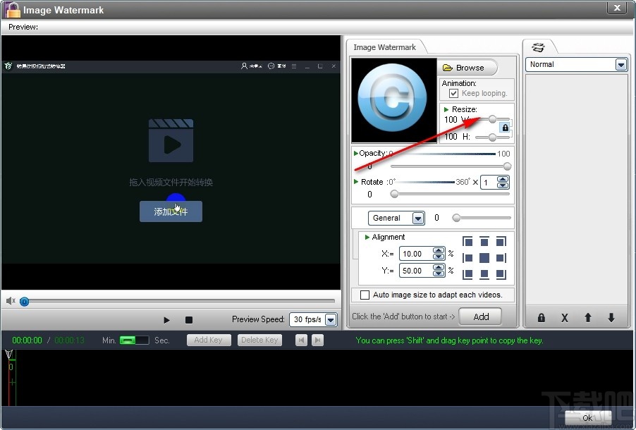
Task: Stop the preview playback
Action: click(x=188, y=320)
